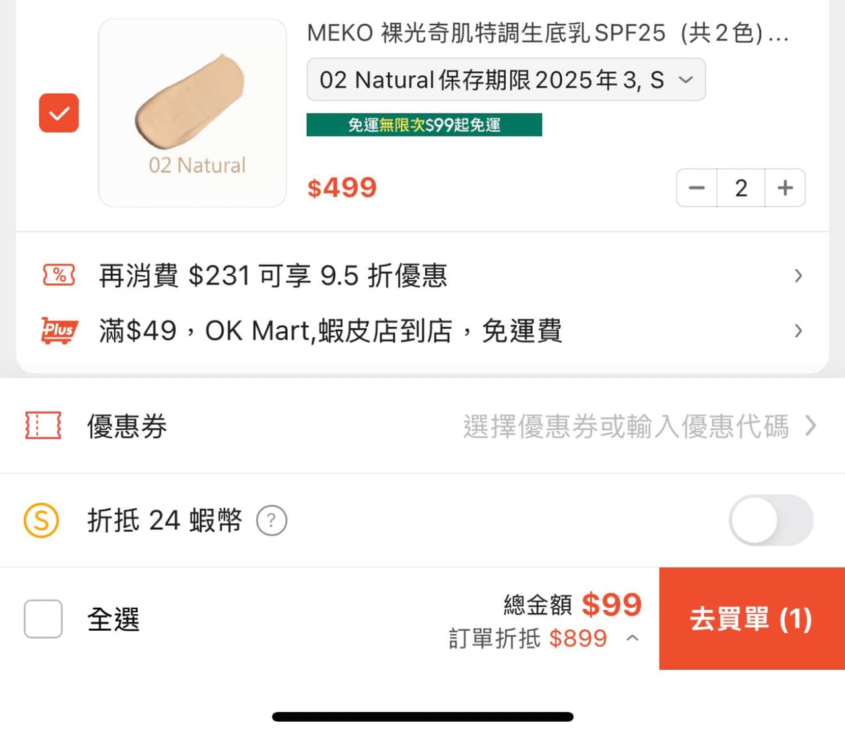Image resolution: width=845 pixels, height=737 pixels.
Task: Tap the quantity value showing 2
Action: point(741,188)
